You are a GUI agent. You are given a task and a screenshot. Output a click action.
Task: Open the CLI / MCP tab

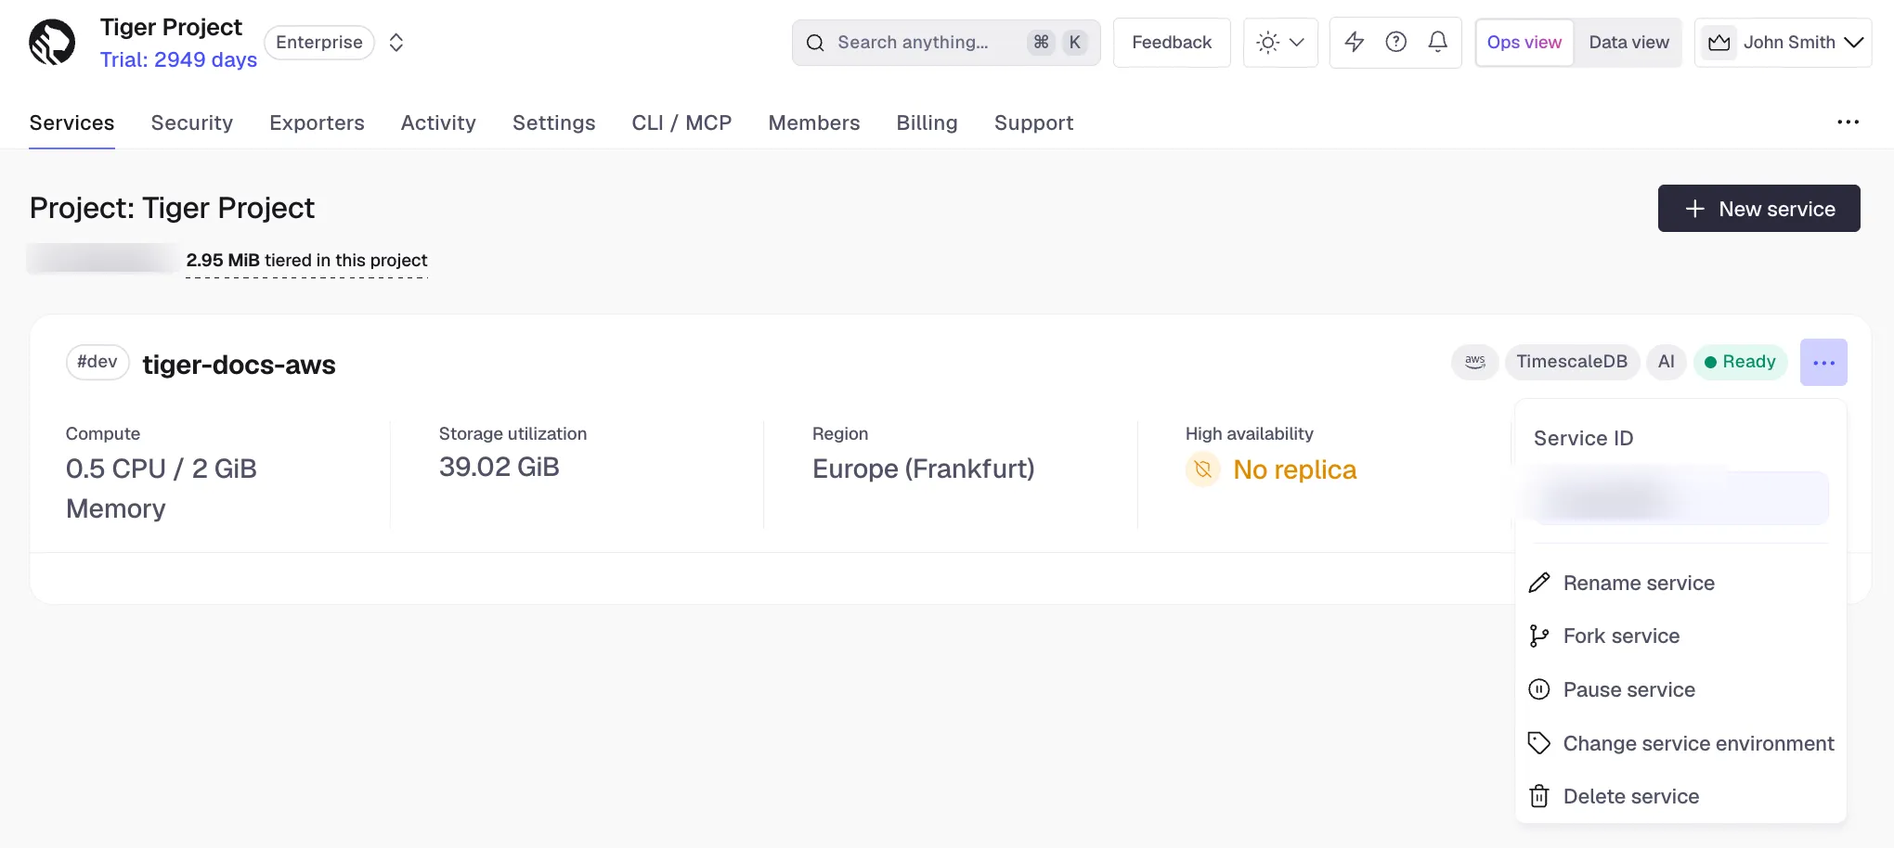click(681, 123)
